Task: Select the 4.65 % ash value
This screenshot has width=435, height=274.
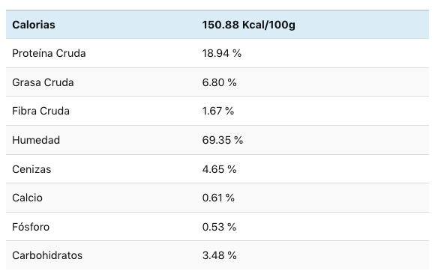Action: coord(219,169)
